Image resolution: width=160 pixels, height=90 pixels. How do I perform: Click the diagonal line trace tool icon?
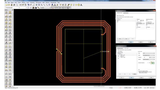point(38,8)
